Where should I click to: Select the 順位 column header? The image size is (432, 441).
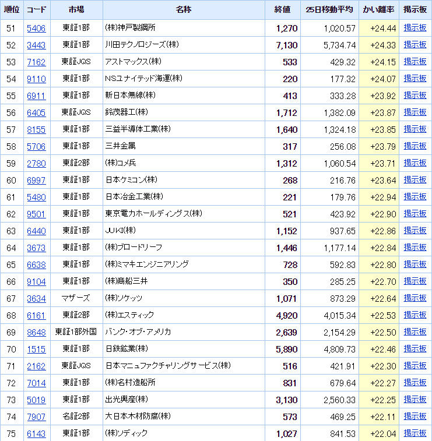coord(12,9)
